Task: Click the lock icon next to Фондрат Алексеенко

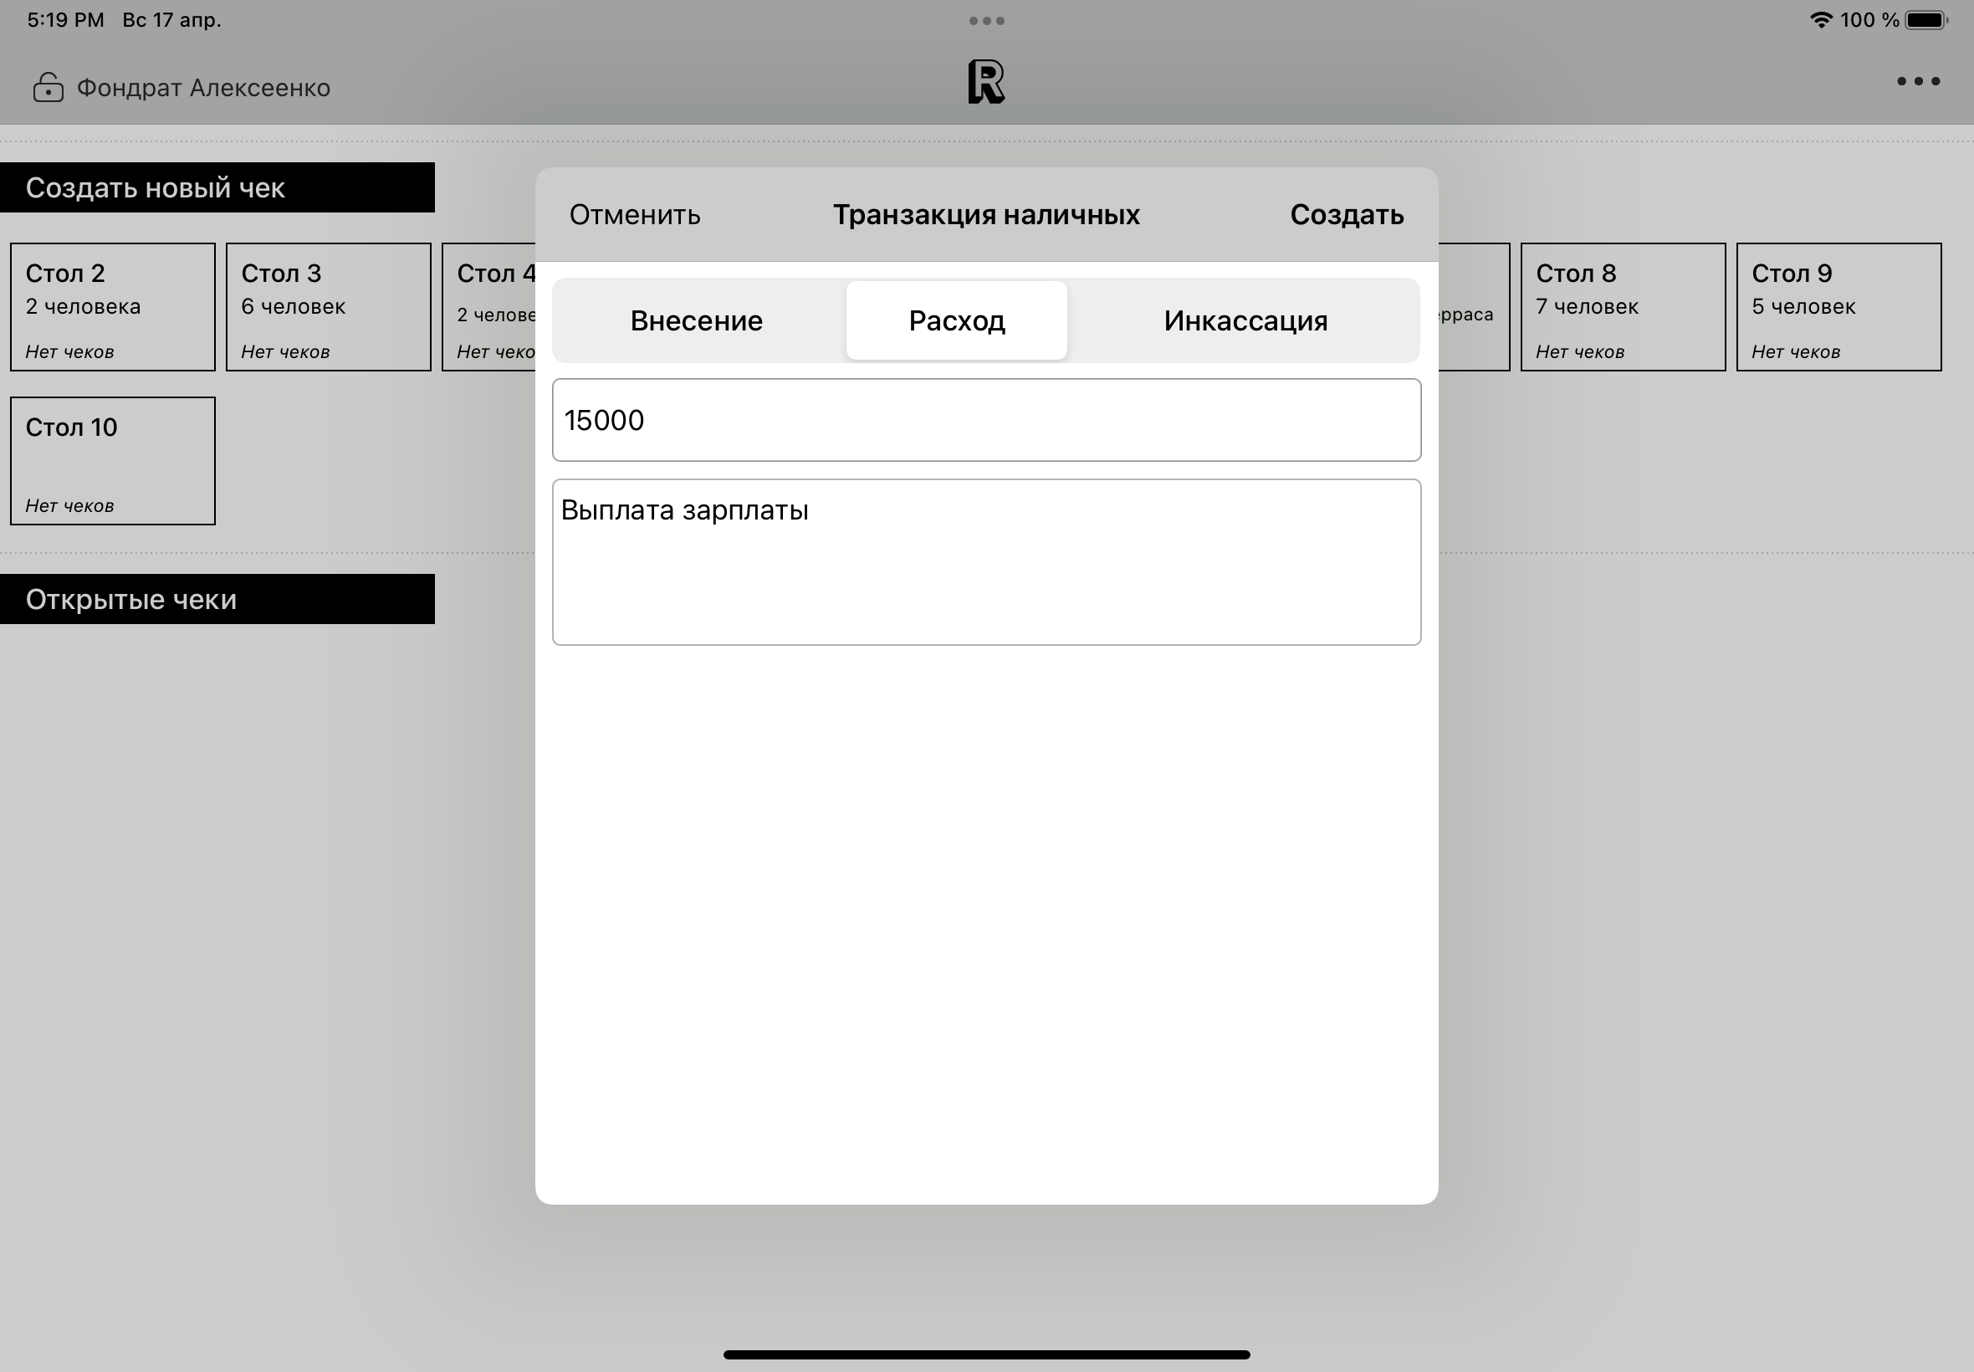Action: pyautogui.click(x=49, y=88)
